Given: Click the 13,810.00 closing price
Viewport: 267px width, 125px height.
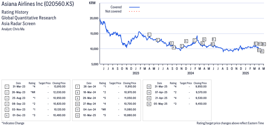Looking at the screenshot, I should pos(60,87).
